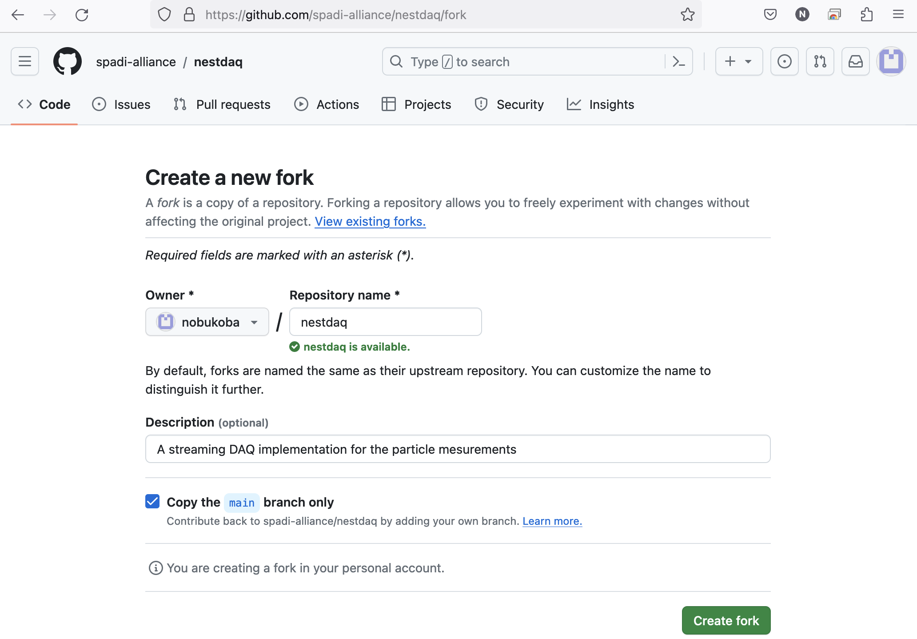Open the Learn more link
The width and height of the screenshot is (917, 639).
coord(552,521)
